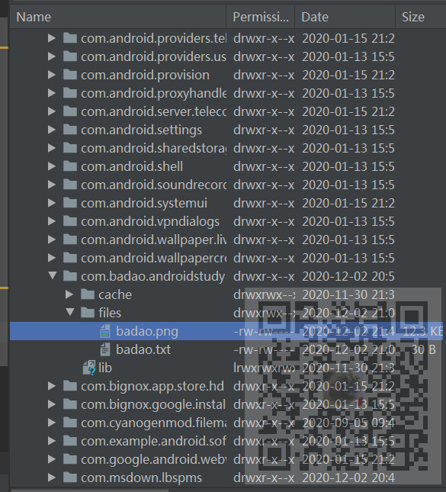Expand the com.android.vpndialogs node

[52, 221]
